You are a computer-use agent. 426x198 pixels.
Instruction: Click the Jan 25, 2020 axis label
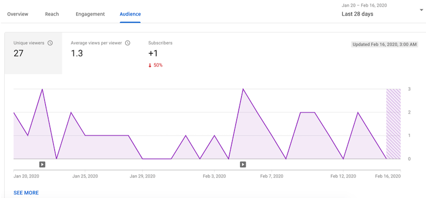85,176
